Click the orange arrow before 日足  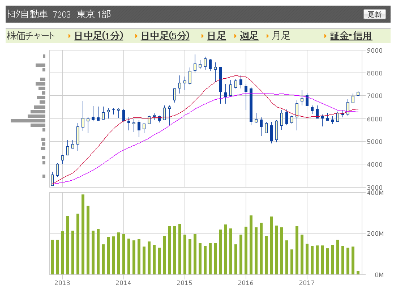click(202, 36)
